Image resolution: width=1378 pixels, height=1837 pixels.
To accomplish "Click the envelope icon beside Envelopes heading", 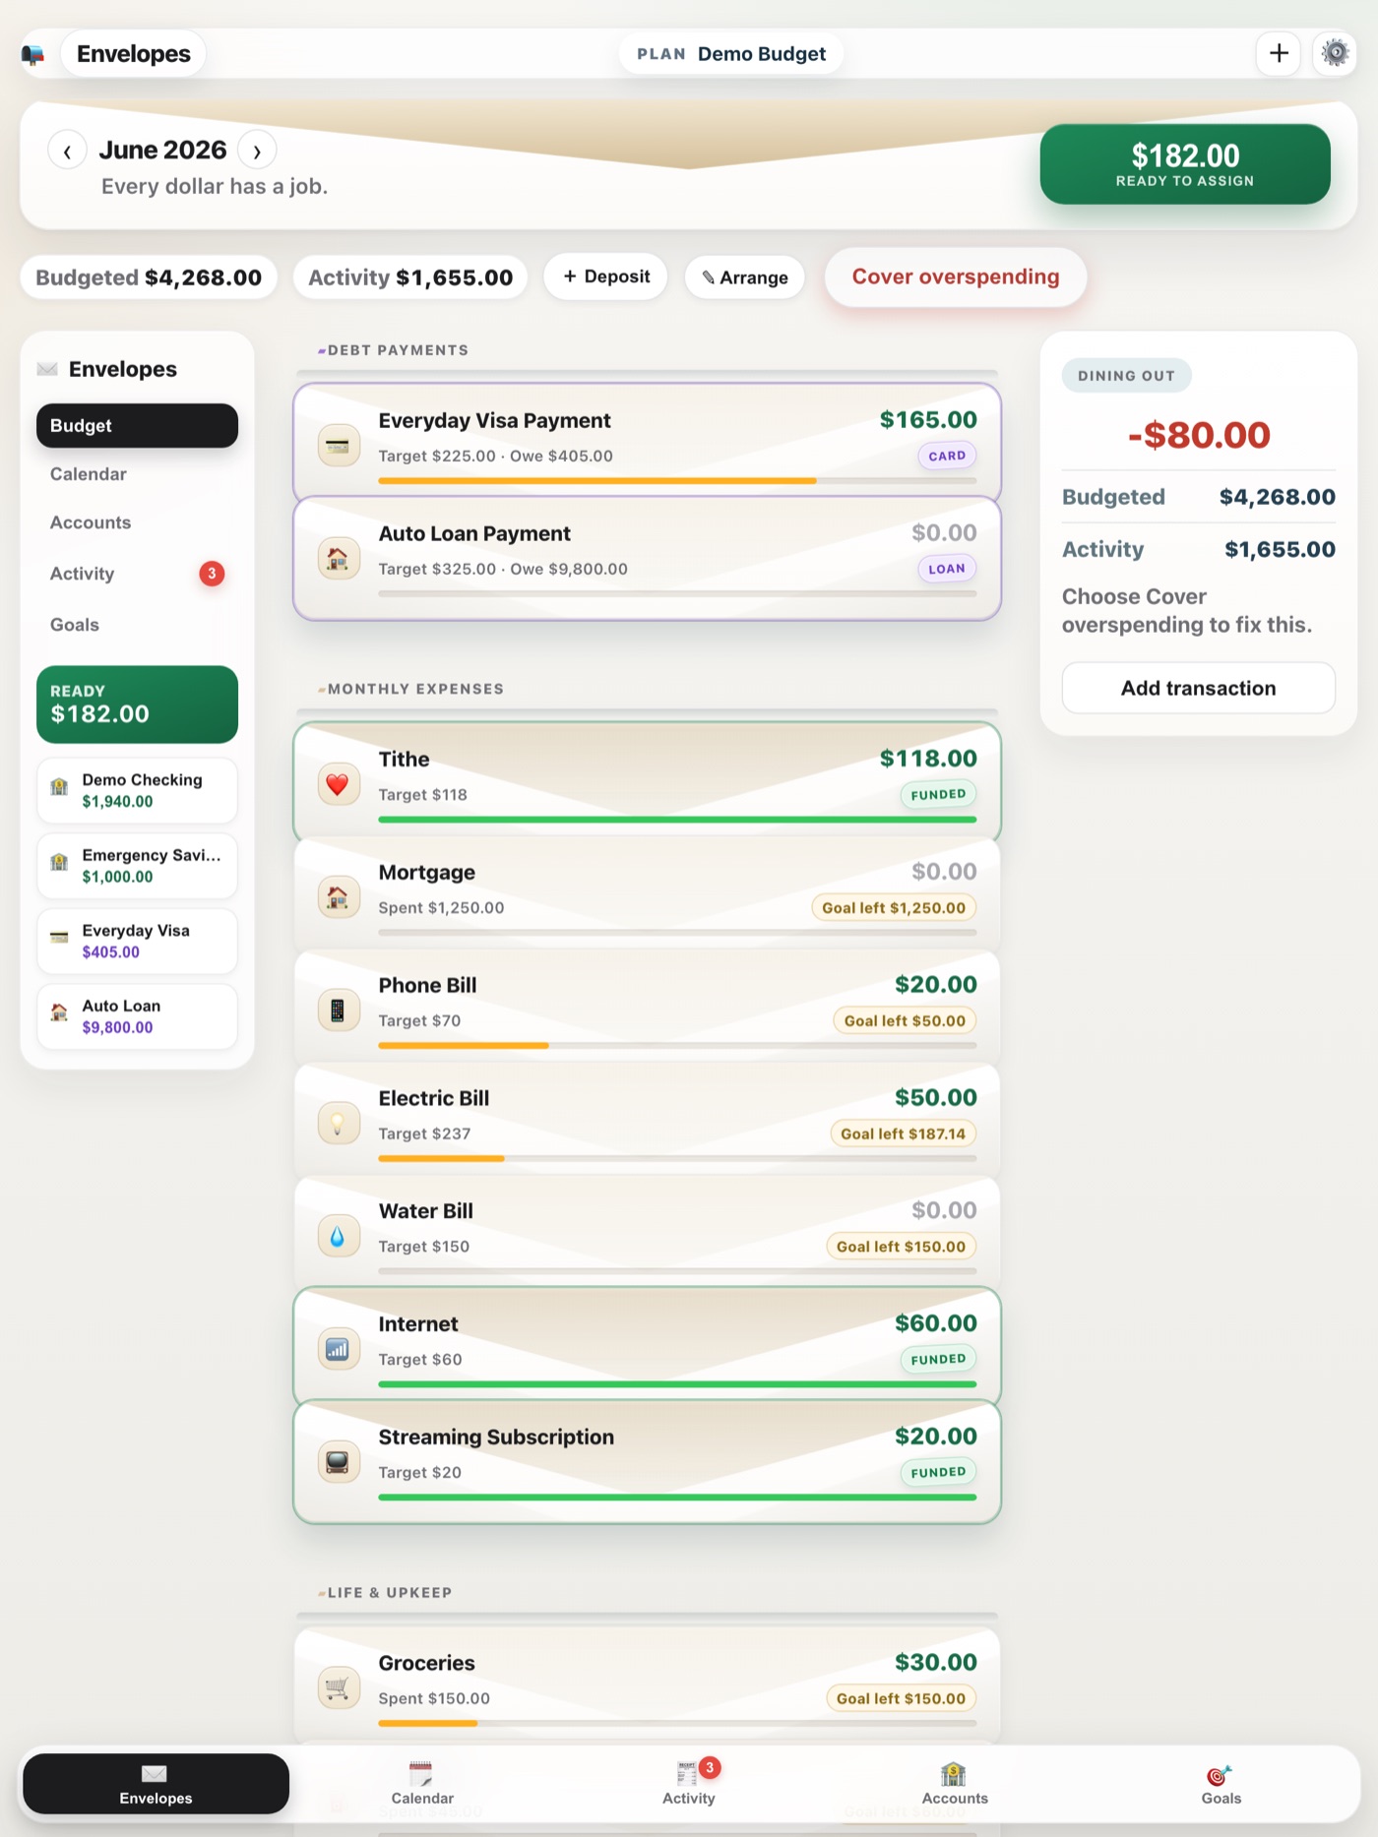I will click(x=47, y=369).
